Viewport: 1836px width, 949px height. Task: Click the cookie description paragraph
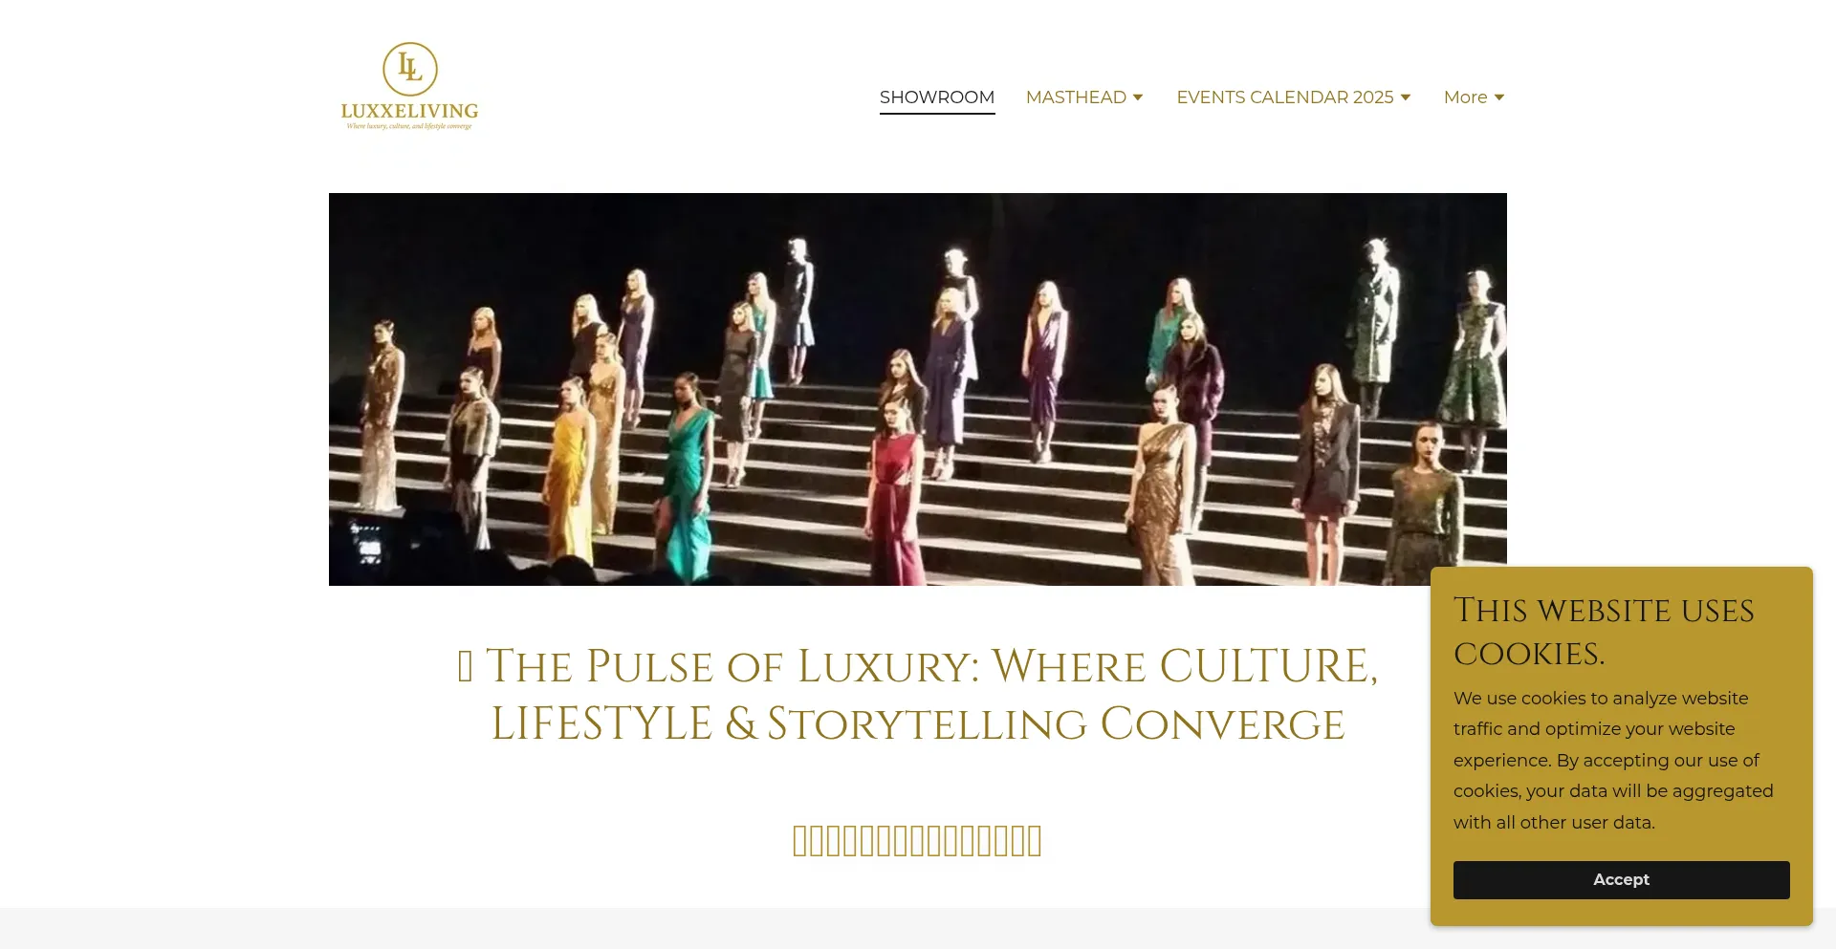1614,760
